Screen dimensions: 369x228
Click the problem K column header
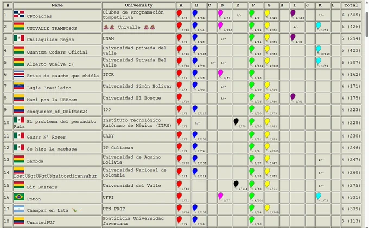(x=323, y=5)
